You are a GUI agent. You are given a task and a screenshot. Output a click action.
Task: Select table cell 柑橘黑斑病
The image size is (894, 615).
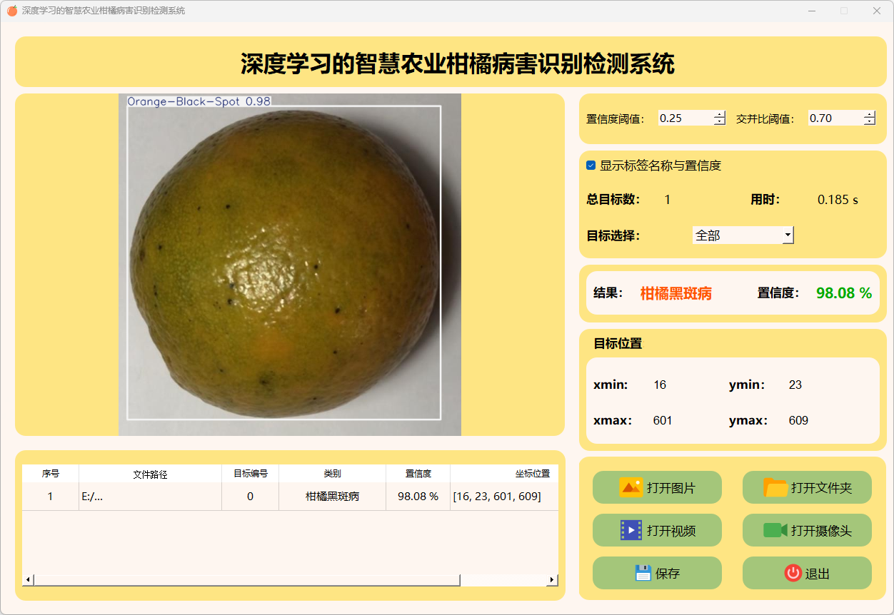click(x=333, y=497)
